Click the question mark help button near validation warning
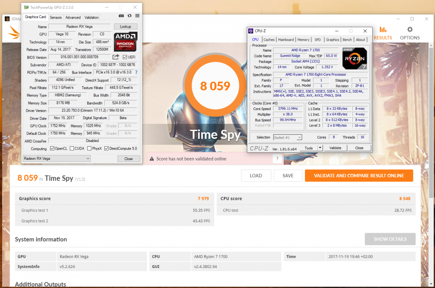The height and width of the screenshot is (288, 435). [x=277, y=159]
